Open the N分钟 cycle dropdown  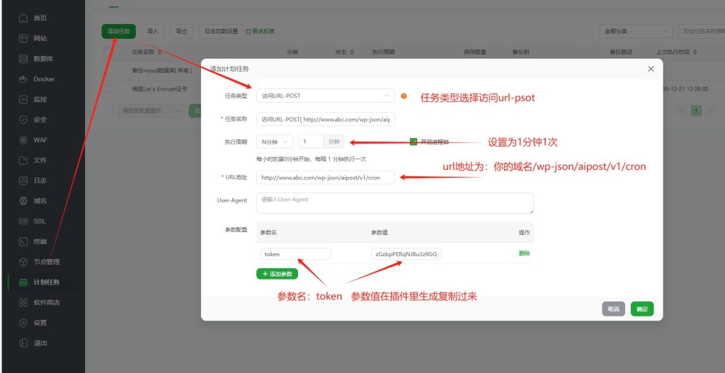tap(275, 142)
